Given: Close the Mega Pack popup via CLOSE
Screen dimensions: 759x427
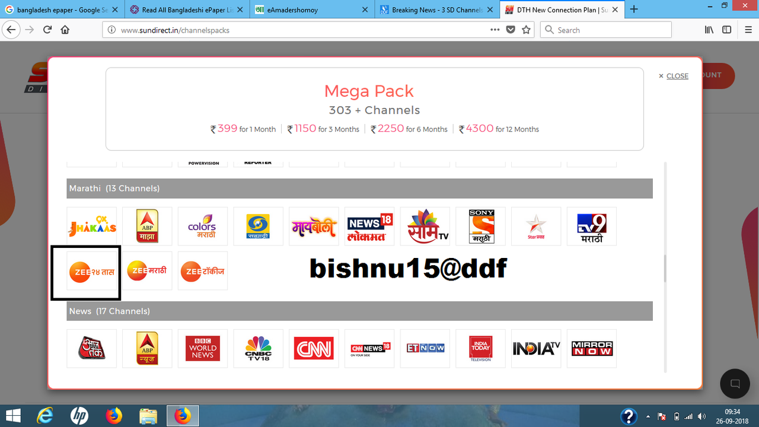Looking at the screenshot, I should [674, 76].
